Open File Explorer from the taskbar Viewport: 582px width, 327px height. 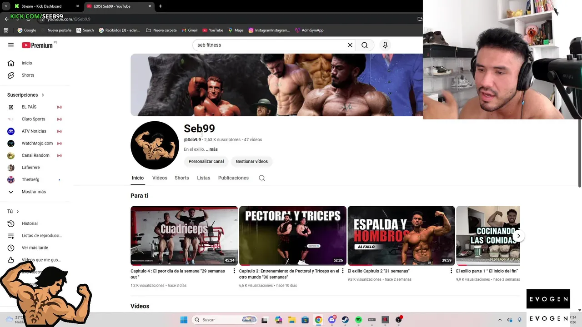tap(291, 320)
